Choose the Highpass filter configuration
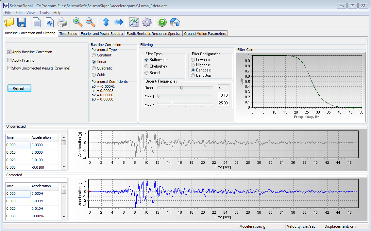 coord(193,65)
